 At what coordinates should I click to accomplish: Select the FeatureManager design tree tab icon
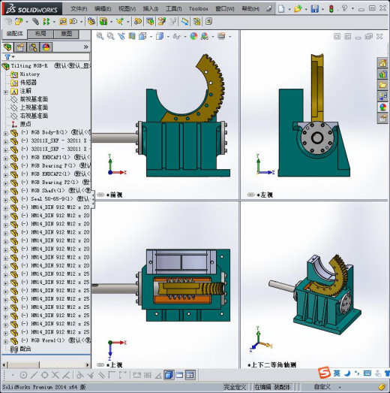(x=7, y=47)
